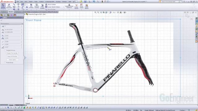Click the spline point number spinner arrows

pyautogui.click(x=21, y=26)
